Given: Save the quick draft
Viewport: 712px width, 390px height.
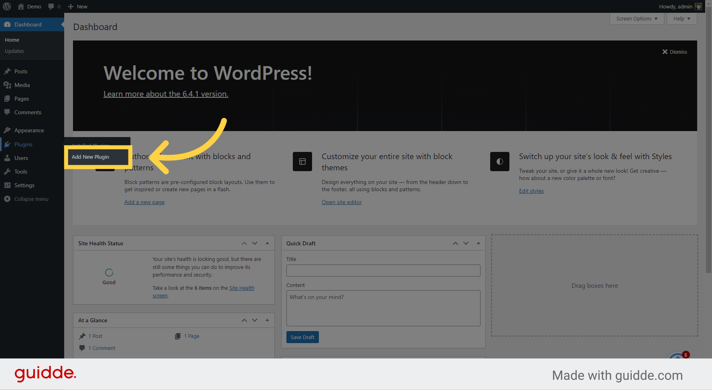Looking at the screenshot, I should (x=302, y=337).
